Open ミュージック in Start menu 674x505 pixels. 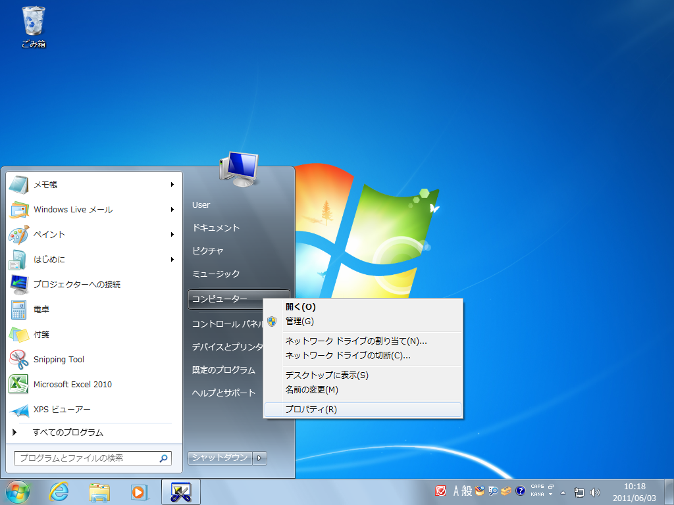pyautogui.click(x=216, y=274)
